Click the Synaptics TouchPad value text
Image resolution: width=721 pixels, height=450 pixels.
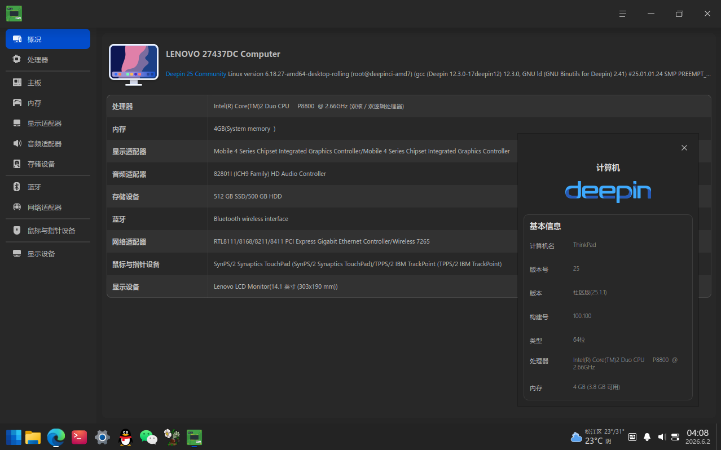point(358,264)
